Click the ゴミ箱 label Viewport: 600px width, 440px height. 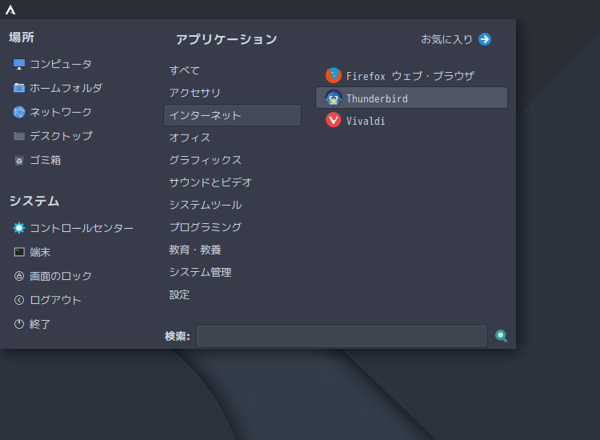46,160
